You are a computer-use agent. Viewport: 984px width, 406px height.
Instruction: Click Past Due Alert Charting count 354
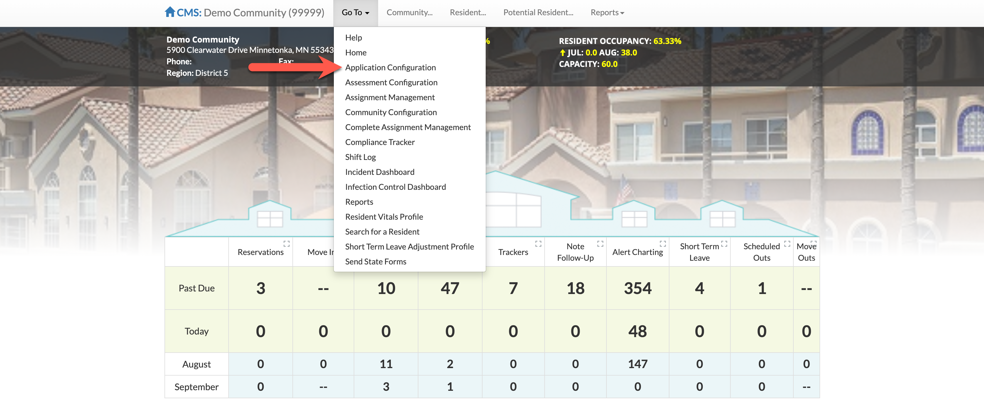click(x=637, y=288)
